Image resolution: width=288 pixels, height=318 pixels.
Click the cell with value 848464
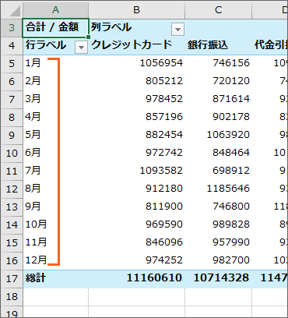pyautogui.click(x=218, y=154)
